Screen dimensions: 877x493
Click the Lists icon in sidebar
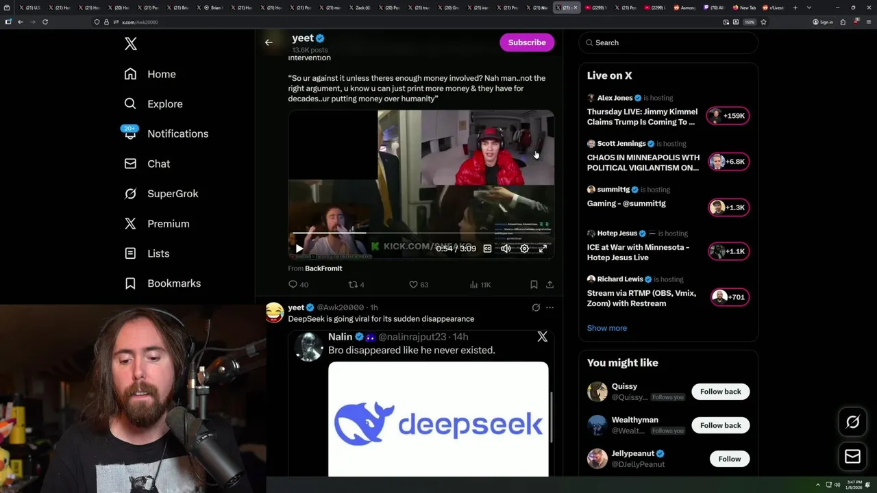[130, 253]
